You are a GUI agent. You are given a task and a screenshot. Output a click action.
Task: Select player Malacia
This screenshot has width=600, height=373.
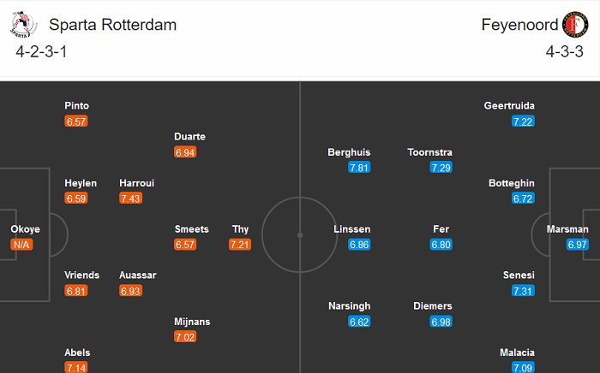coord(517,352)
